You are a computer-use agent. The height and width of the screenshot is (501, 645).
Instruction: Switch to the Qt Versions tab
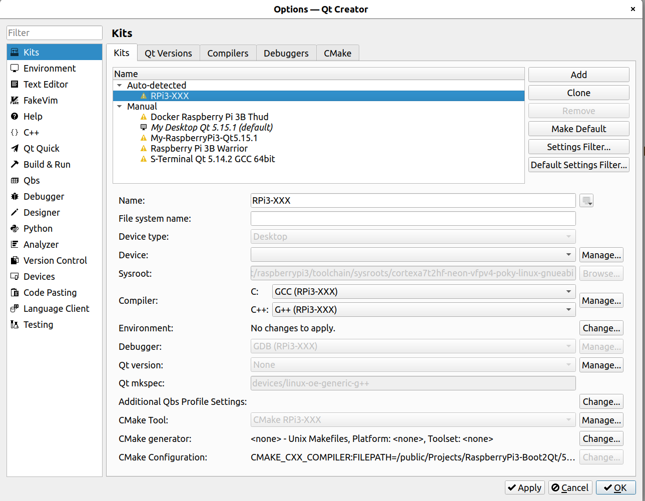[168, 53]
